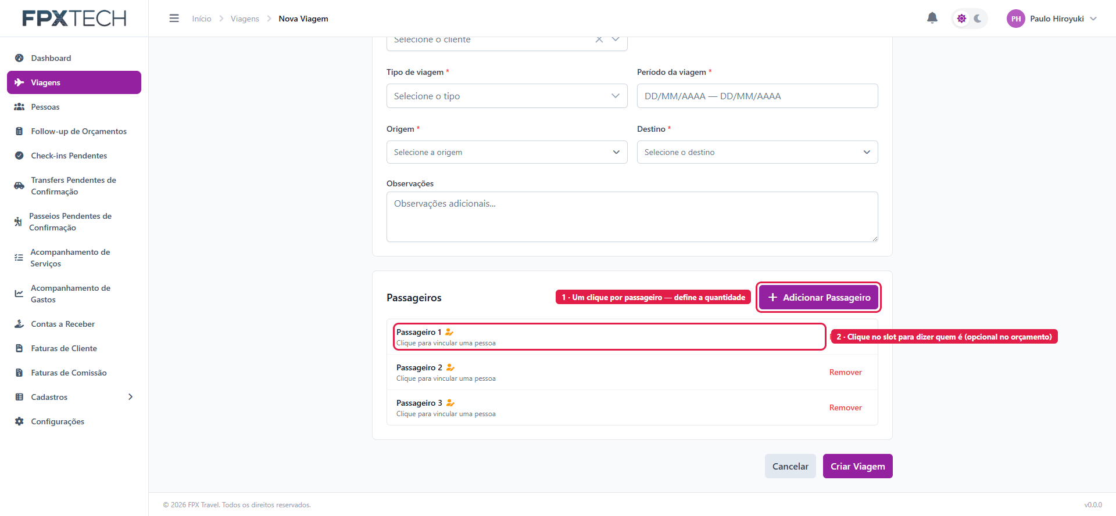
Task: Open Passeios Pendentes de Confirmação
Action: (74, 222)
